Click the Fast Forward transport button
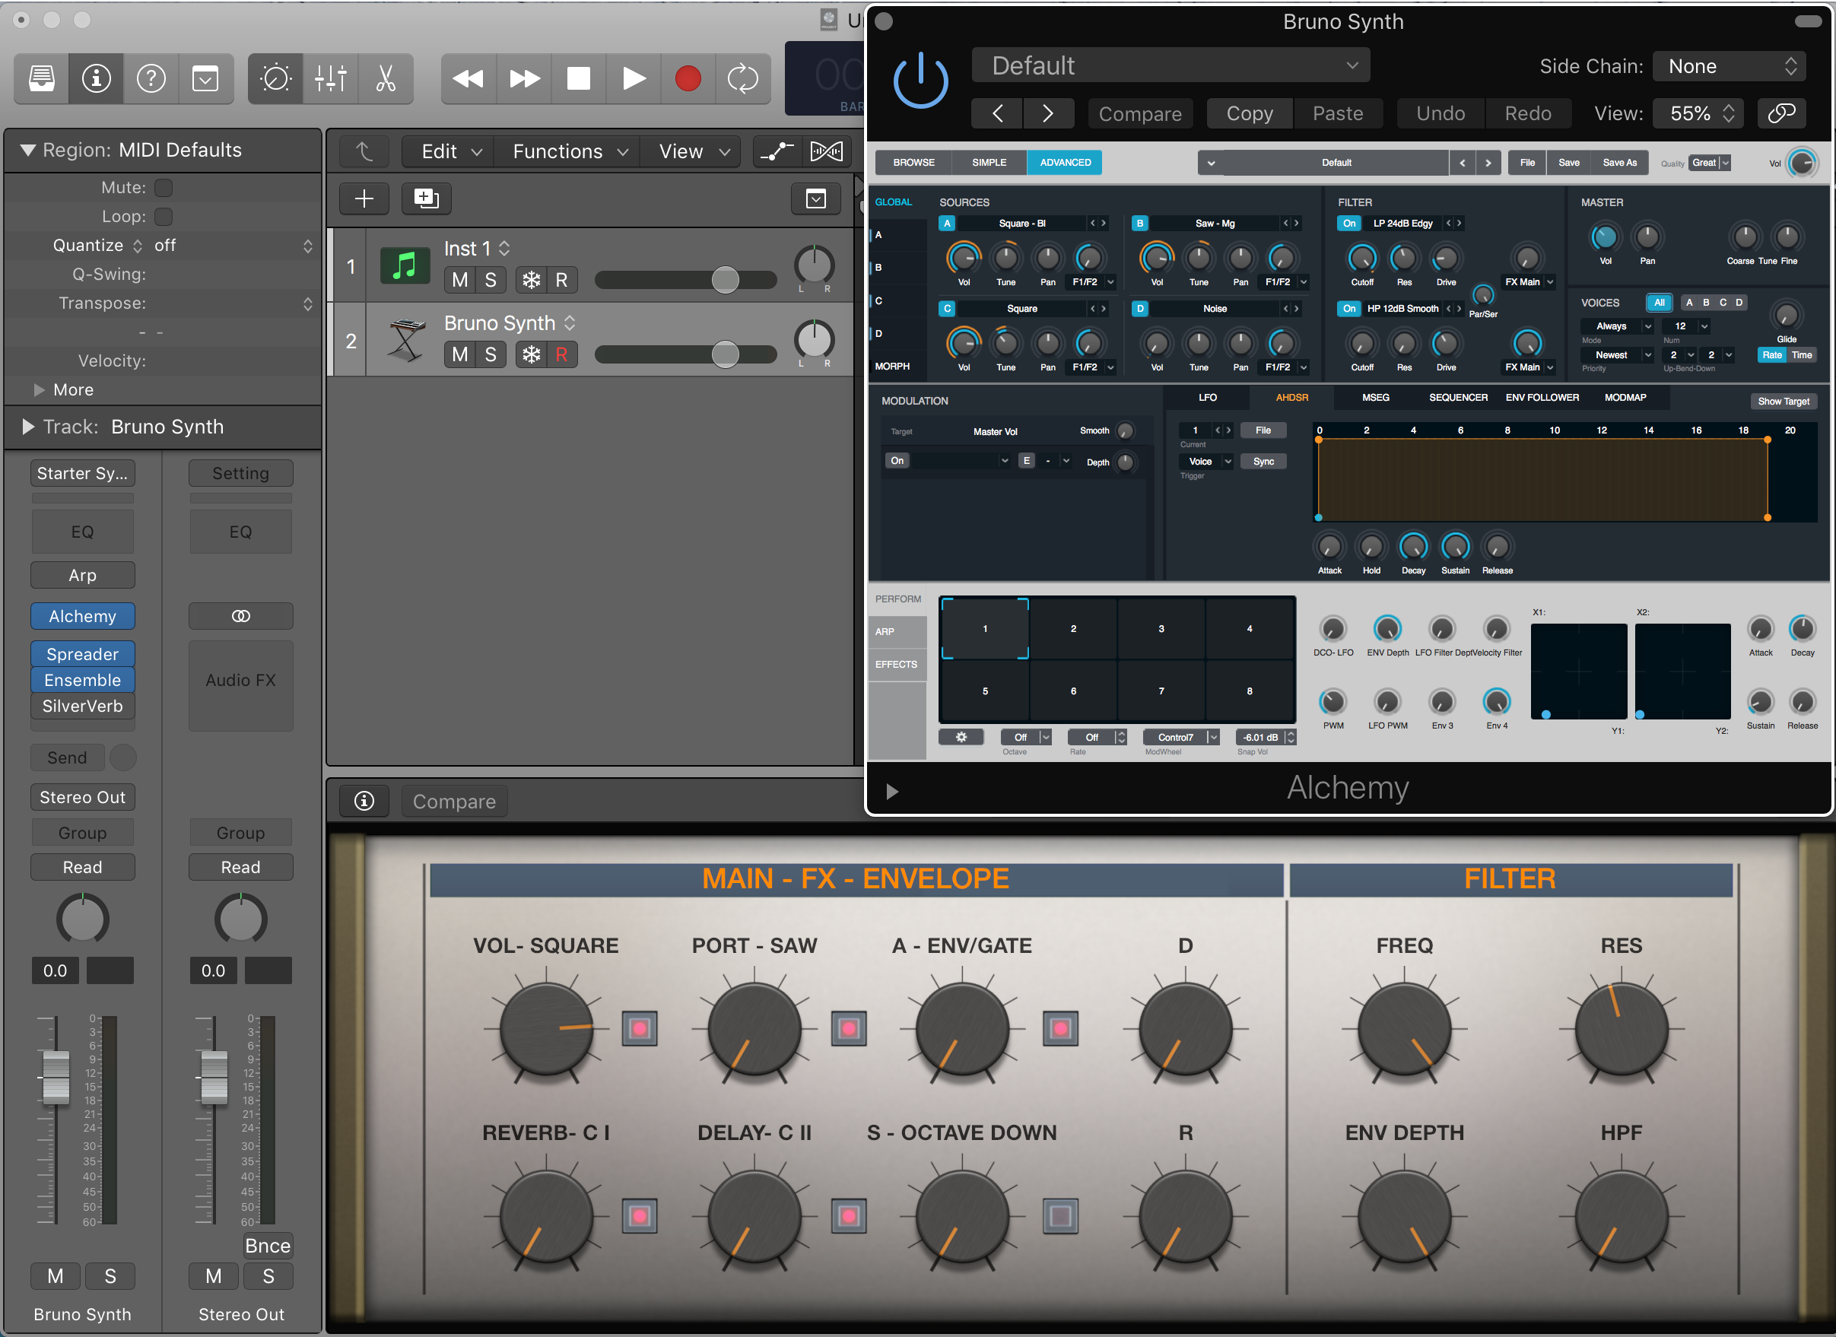Image resolution: width=1836 pixels, height=1337 pixels. click(x=524, y=78)
